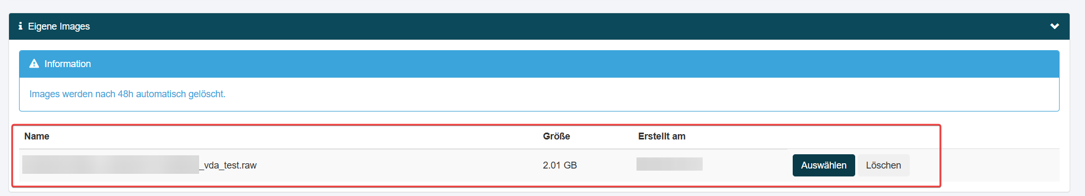The width and height of the screenshot is (1085, 196).
Task: Click the Information alert heading text
Action: [68, 64]
